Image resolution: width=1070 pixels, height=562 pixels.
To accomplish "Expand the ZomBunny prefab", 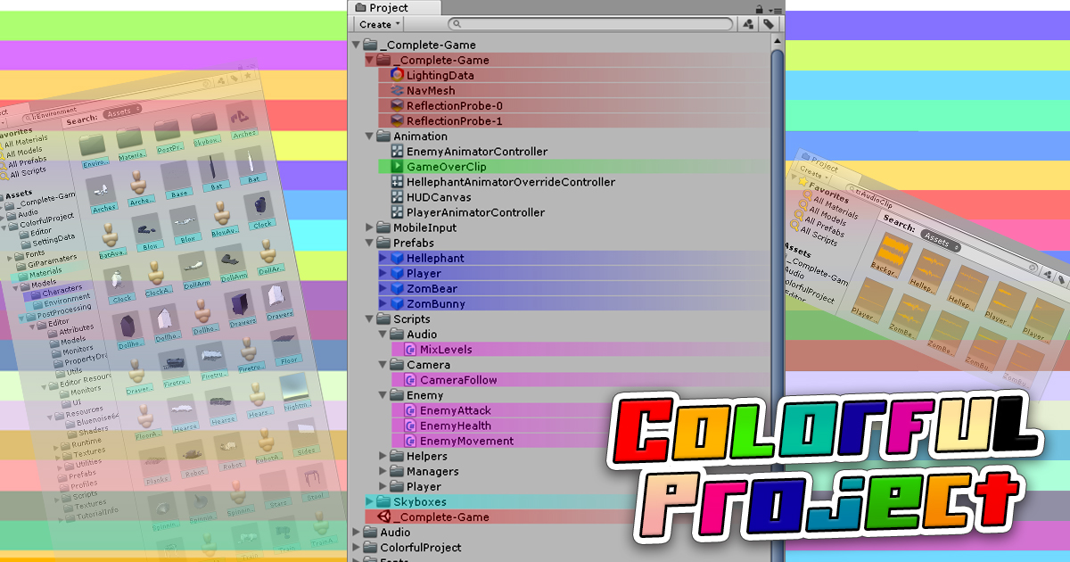I will coord(383,303).
